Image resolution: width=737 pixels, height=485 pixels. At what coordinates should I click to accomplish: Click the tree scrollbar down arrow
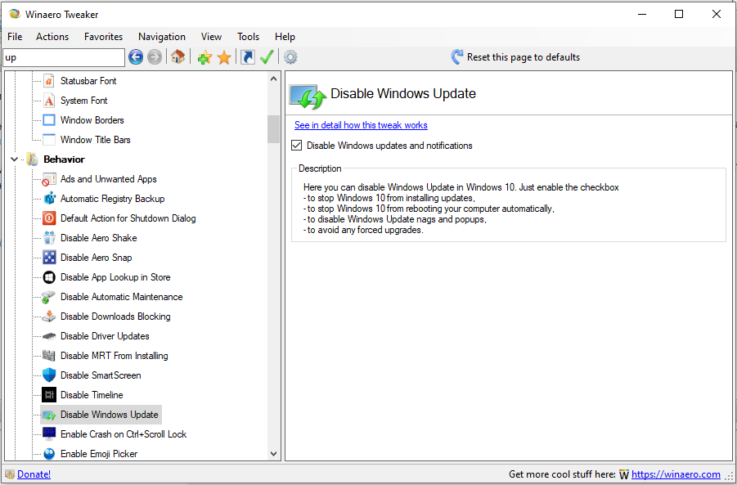coord(274,454)
